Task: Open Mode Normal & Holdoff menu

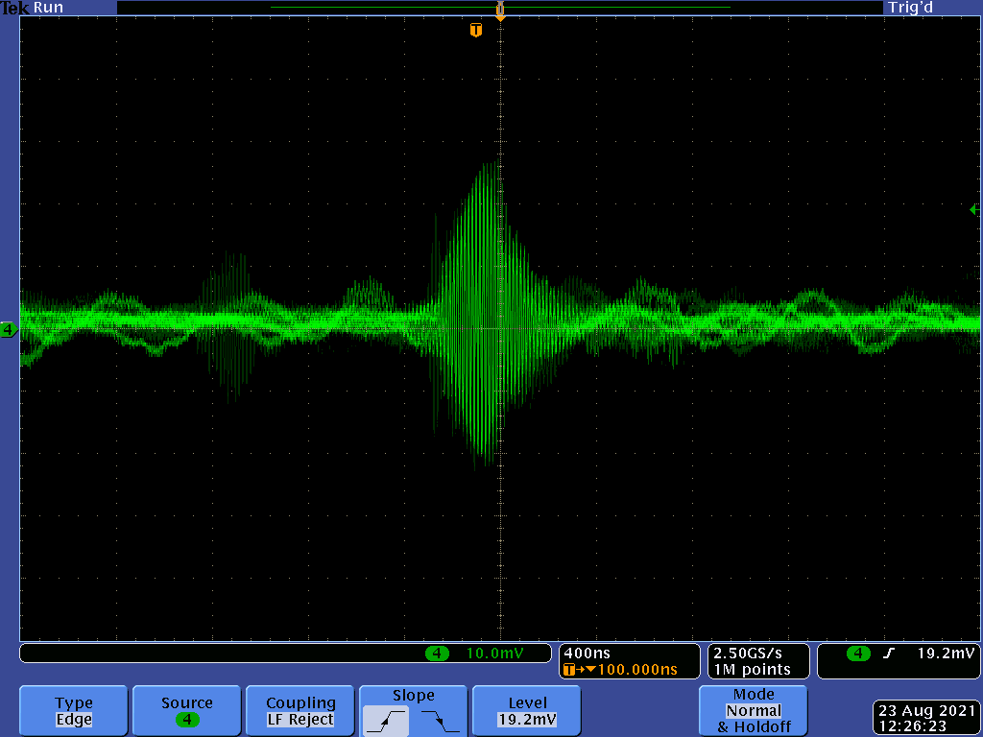Action: pos(754,711)
